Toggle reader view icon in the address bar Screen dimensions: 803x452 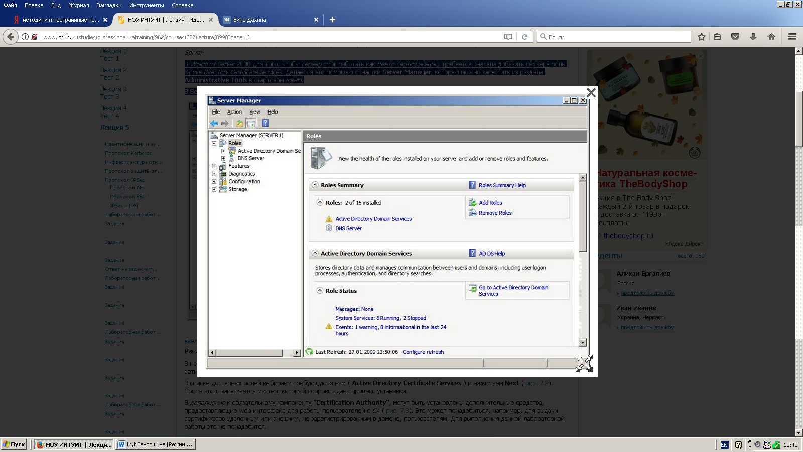coord(508,37)
